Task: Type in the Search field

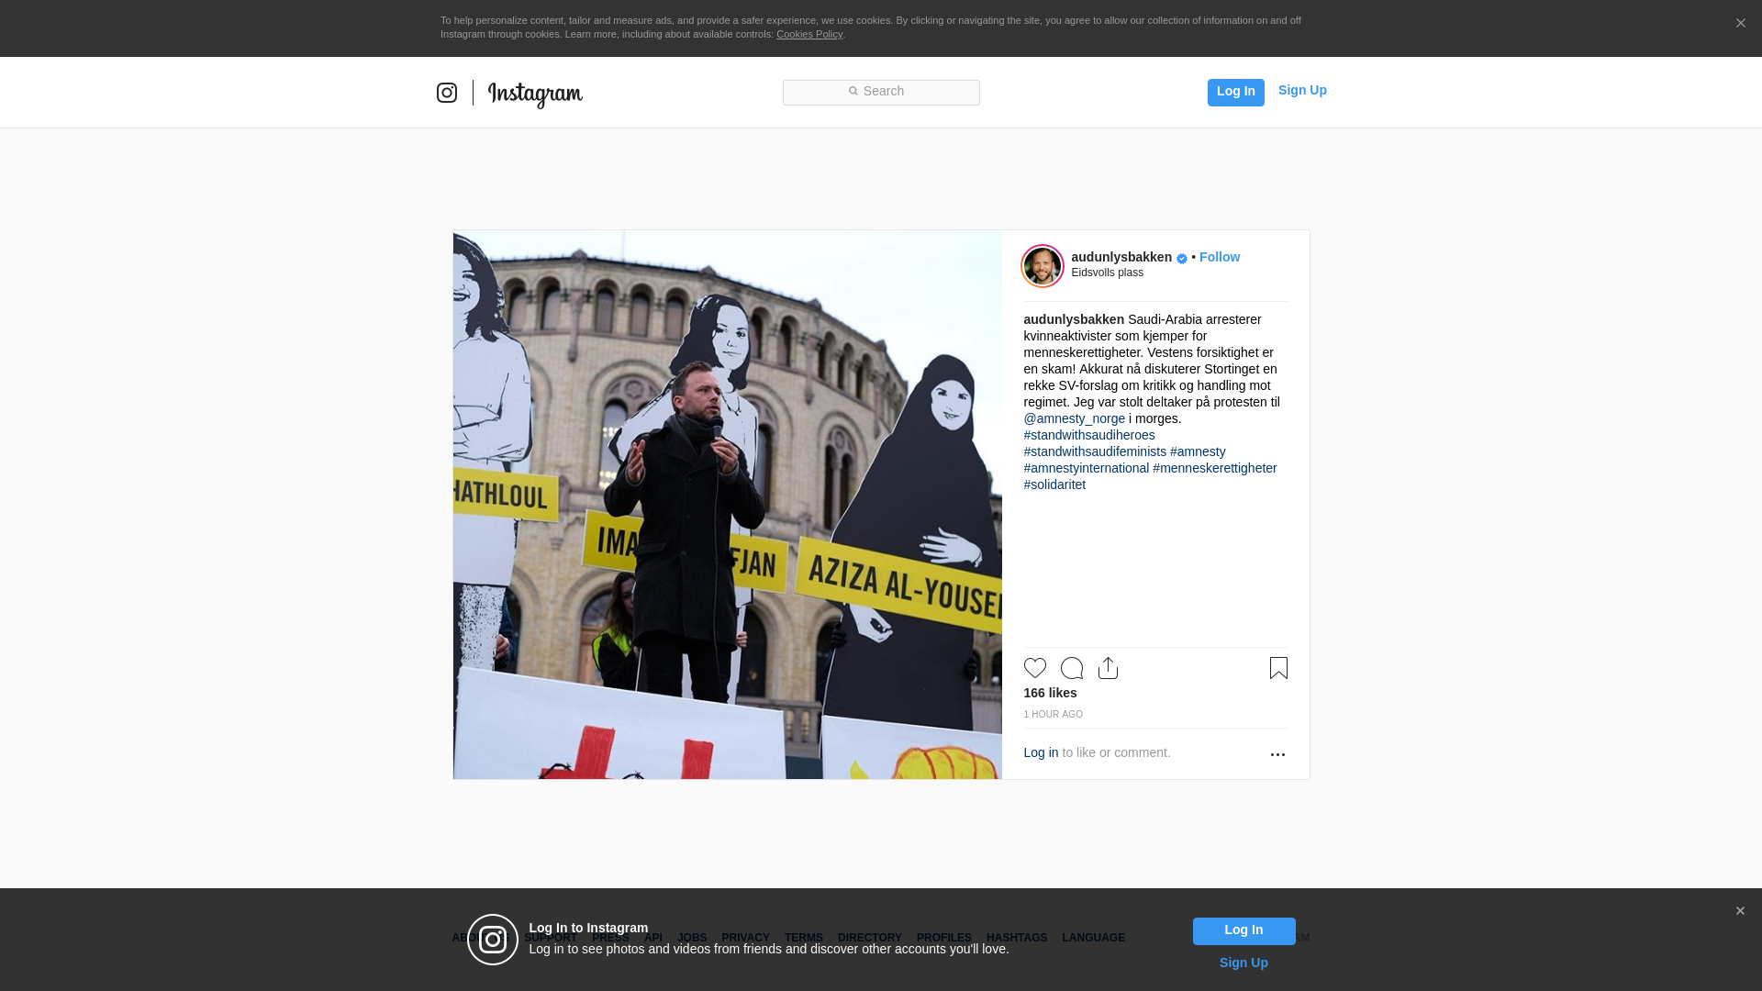Action: (x=881, y=92)
